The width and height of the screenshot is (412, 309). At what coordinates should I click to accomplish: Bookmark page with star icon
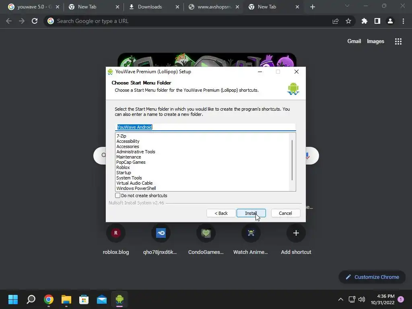(348, 21)
